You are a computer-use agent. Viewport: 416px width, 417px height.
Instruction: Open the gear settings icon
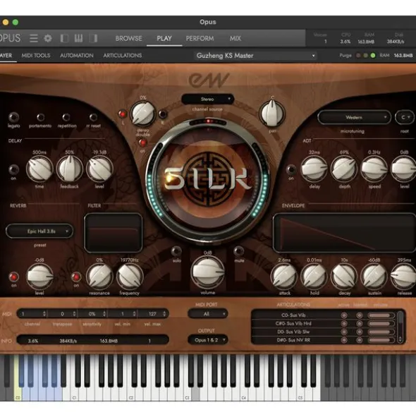click(x=48, y=38)
